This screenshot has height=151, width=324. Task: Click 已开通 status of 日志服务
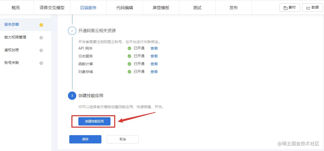[139, 56]
